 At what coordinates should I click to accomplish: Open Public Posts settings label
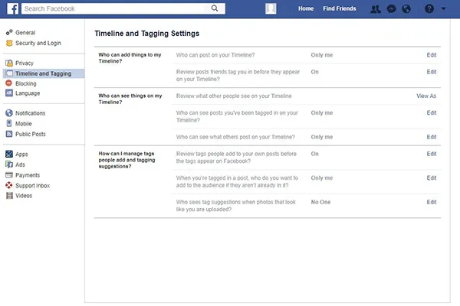click(x=31, y=134)
